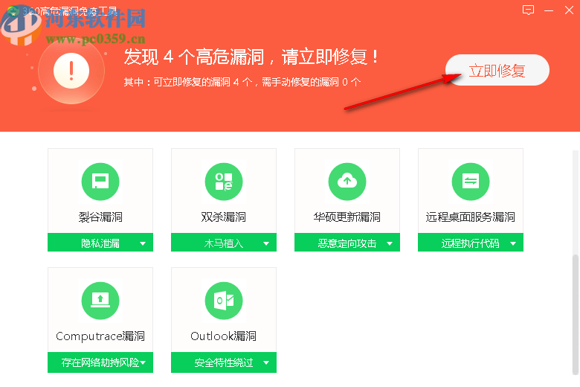This screenshot has height=387, width=580.
Task: Click the 双杀漏洞 label text
Action: (223, 217)
